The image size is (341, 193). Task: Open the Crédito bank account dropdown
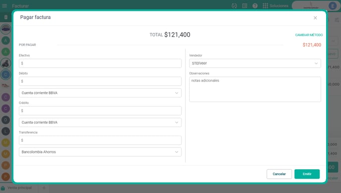(100, 122)
